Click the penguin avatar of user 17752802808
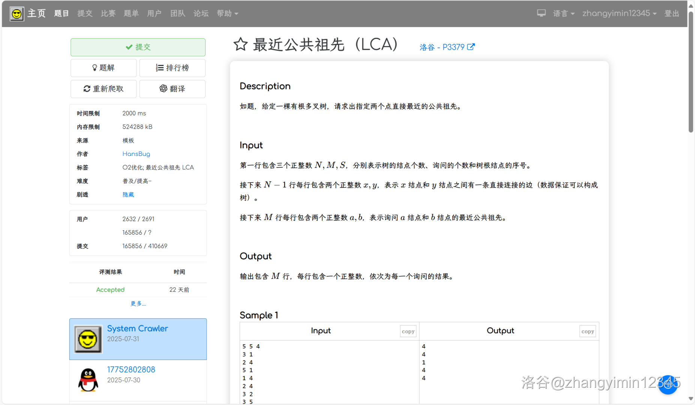This screenshot has width=695, height=405. pyautogui.click(x=88, y=380)
